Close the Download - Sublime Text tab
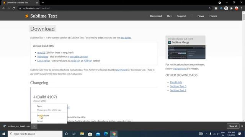The image size is (245, 137). tap(37, 3)
